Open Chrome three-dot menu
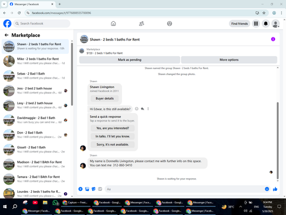286x215 pixels. tap(281, 13)
